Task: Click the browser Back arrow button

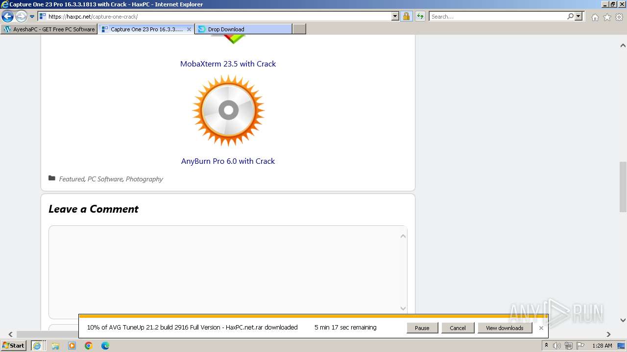Action: 7,17
